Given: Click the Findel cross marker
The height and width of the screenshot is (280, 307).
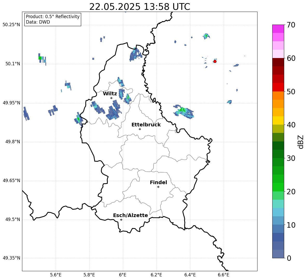Looking at the screenshot, I should [158, 187].
